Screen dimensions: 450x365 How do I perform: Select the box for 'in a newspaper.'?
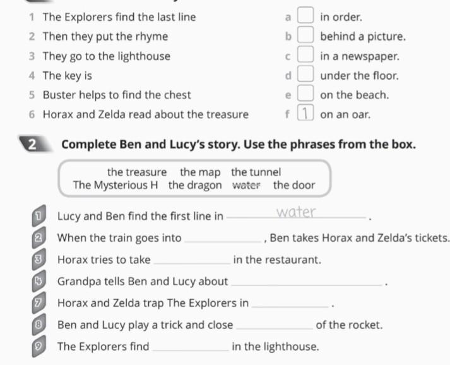click(x=305, y=54)
